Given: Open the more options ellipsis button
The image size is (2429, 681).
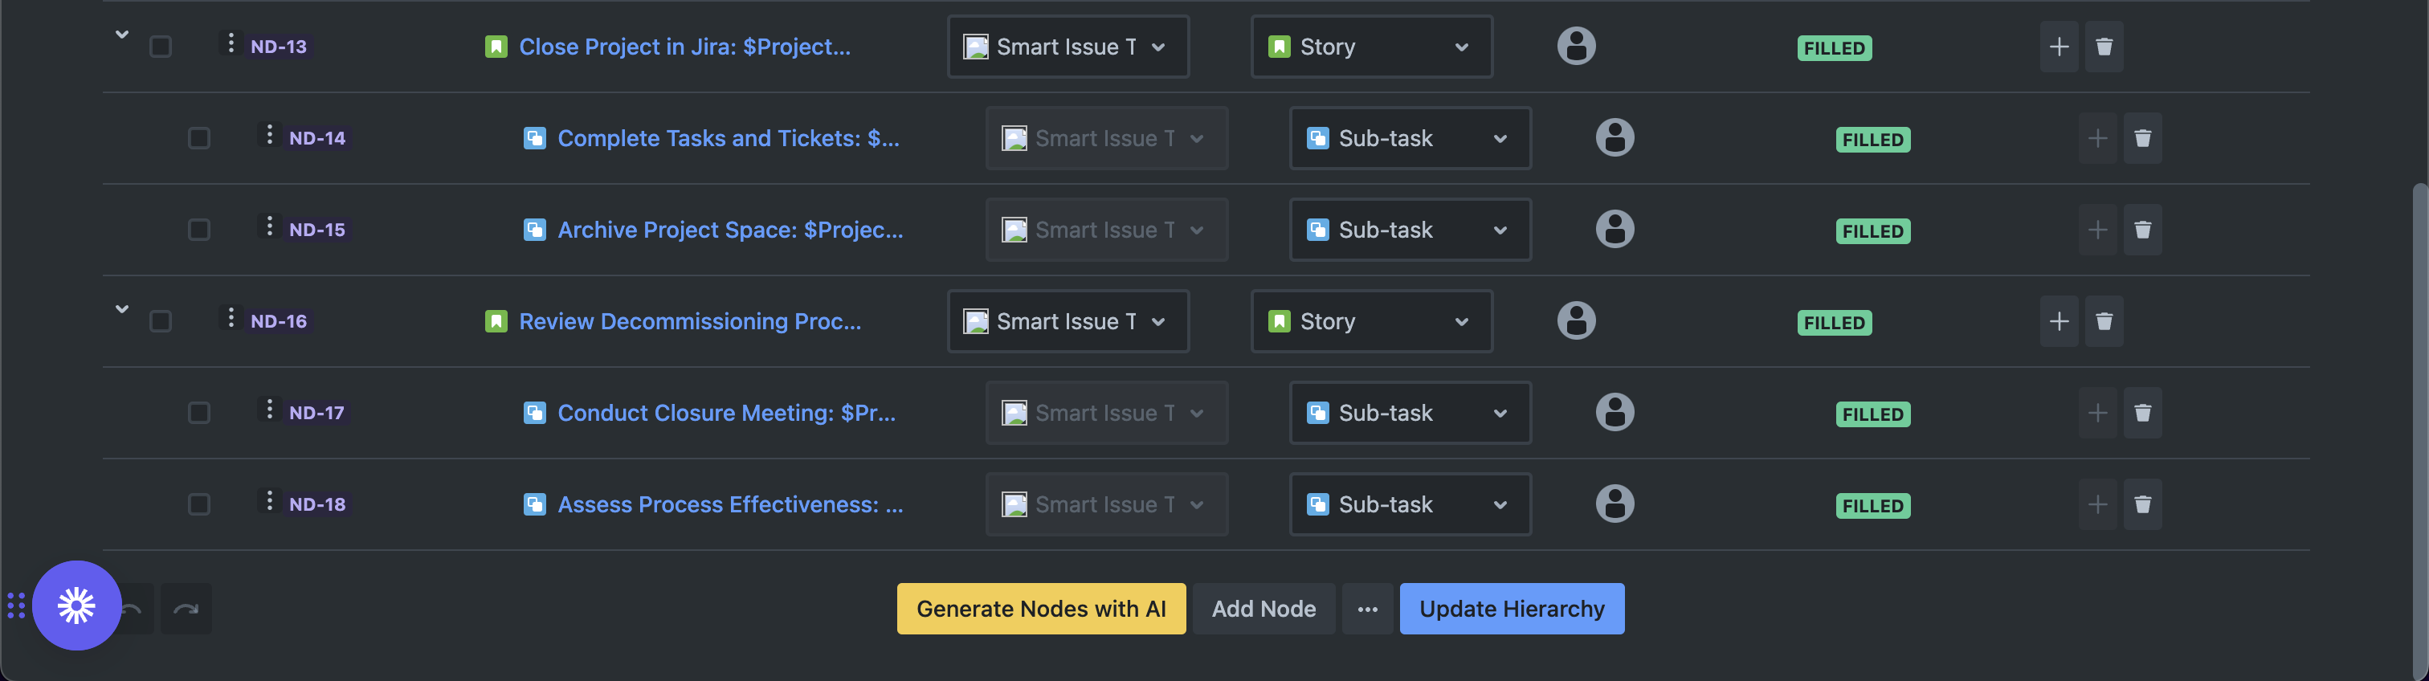Looking at the screenshot, I should 1367,610.
